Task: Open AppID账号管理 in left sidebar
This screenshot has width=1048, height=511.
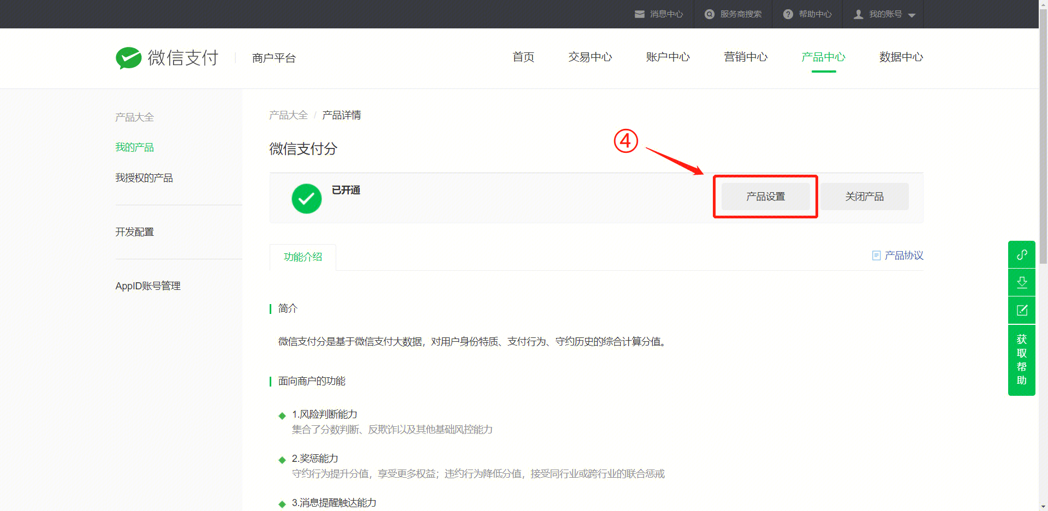Action: coord(148,286)
